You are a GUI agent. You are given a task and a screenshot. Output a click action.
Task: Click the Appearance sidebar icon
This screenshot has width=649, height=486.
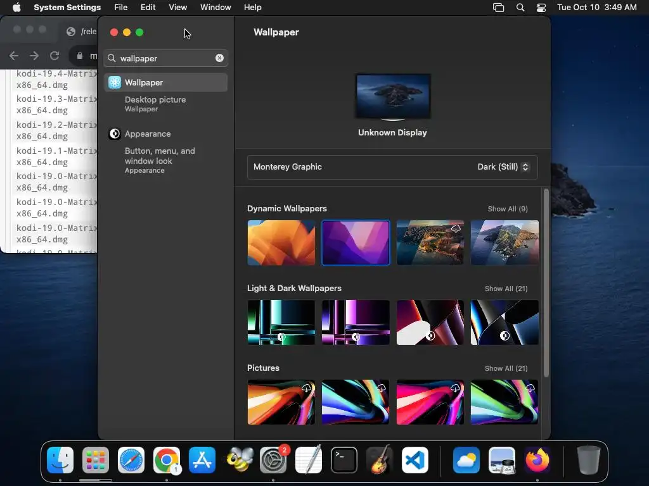click(115, 134)
